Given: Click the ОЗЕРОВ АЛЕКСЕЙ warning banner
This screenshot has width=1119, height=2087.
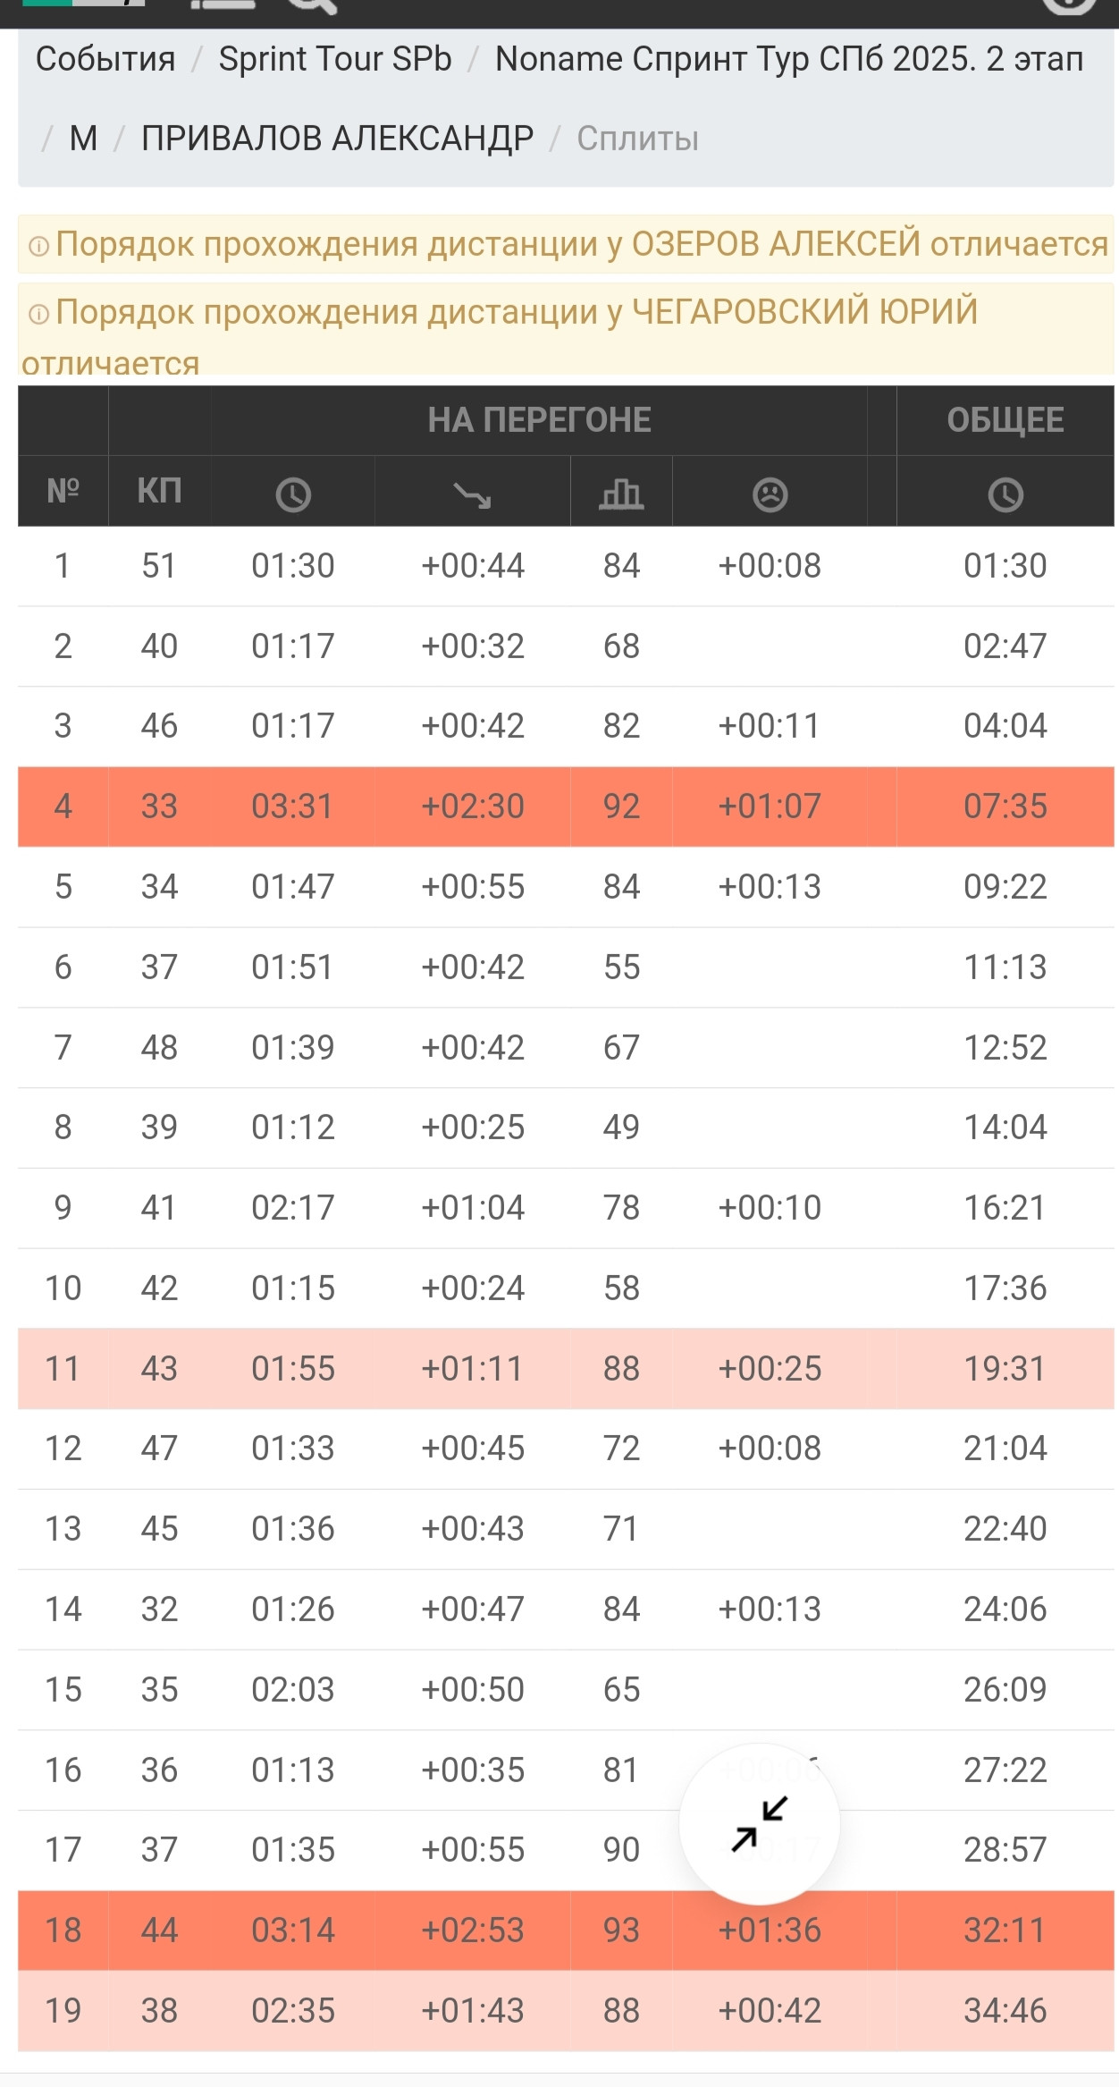Looking at the screenshot, I should (x=566, y=244).
